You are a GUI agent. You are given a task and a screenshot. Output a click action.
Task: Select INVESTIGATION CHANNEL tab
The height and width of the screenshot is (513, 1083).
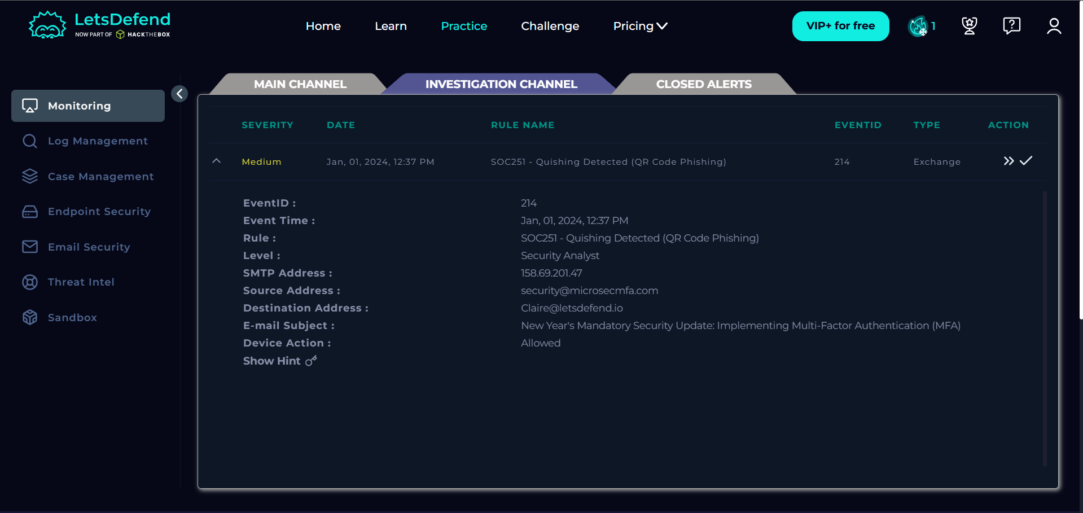tap(501, 84)
